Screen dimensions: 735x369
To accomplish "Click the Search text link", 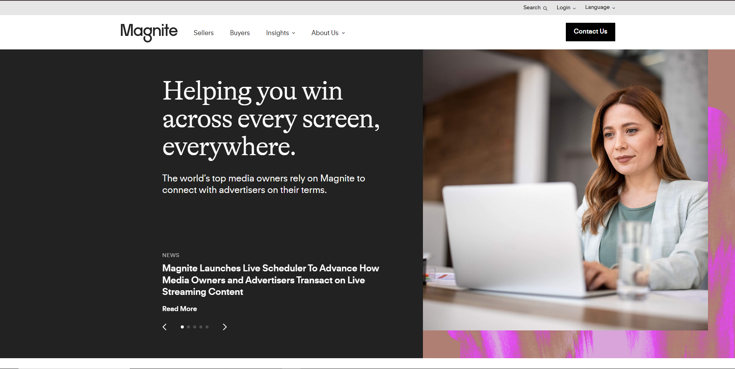I will [532, 8].
